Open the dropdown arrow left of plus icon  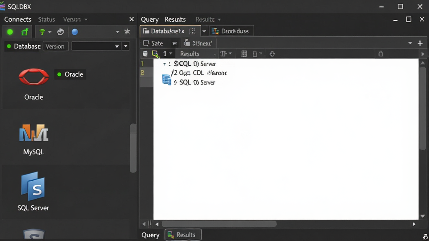410,43
